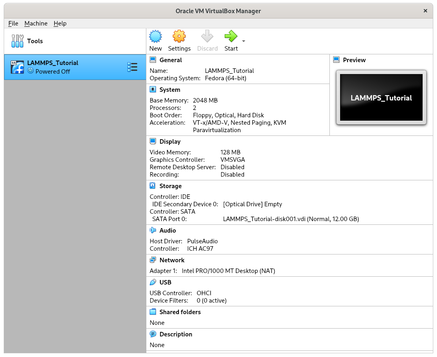The image size is (437, 357).
Task: Click the 2048 MB base memory value
Action: pyautogui.click(x=205, y=100)
